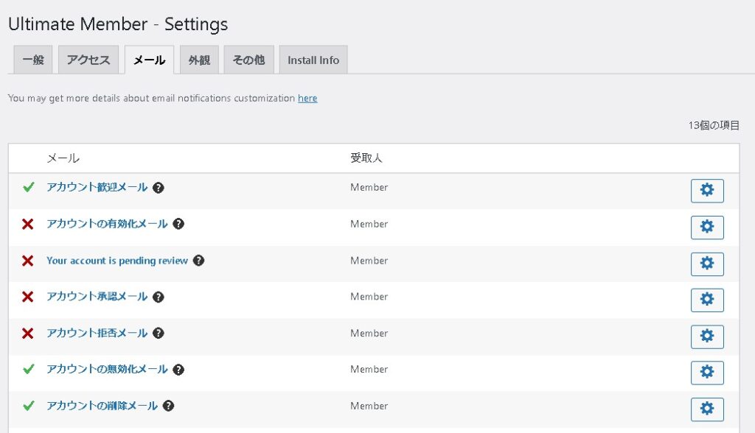Click help icon next to アカウント歓迎メール

(159, 188)
